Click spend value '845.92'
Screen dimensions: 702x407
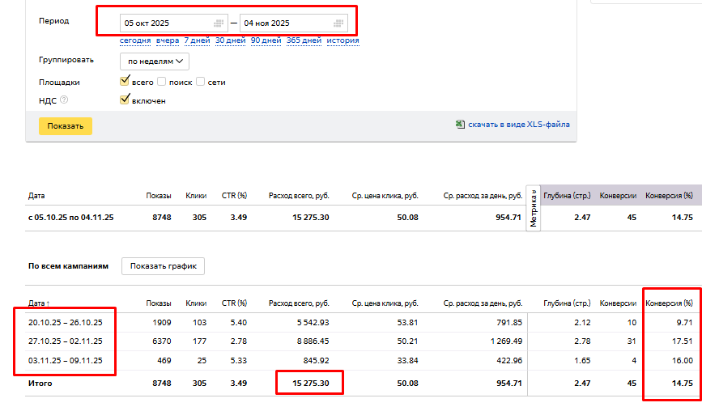coord(316,361)
